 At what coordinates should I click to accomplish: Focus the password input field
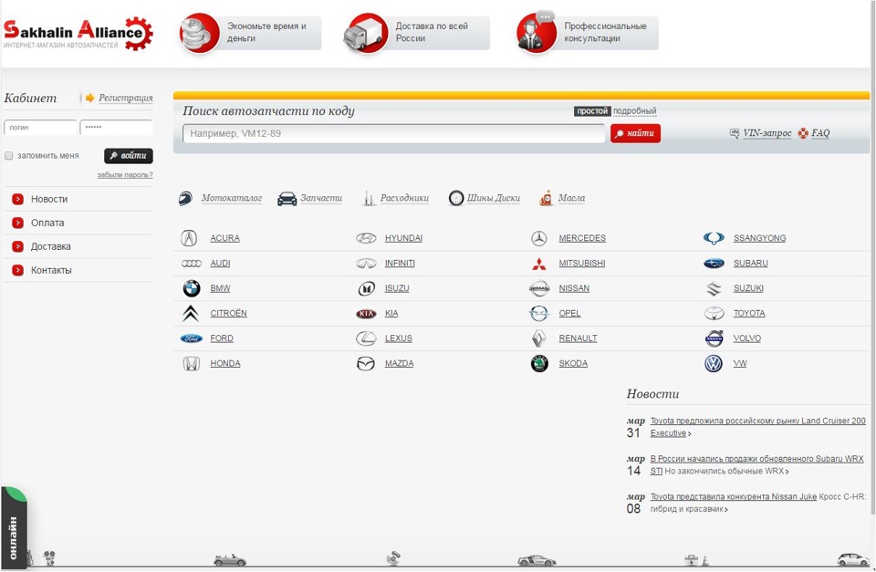[116, 128]
